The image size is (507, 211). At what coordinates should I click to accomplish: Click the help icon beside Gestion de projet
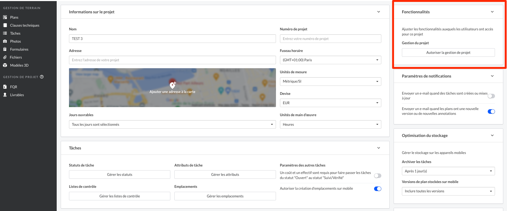42,77
